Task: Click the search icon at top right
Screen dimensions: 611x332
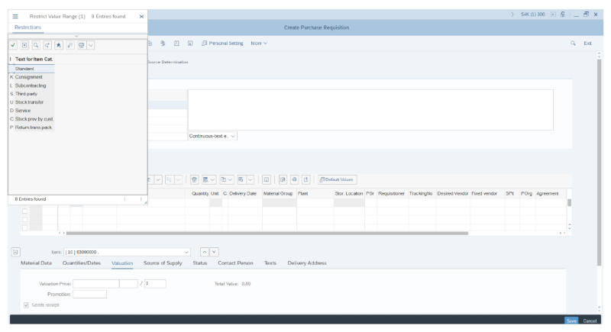Action: coord(572,44)
